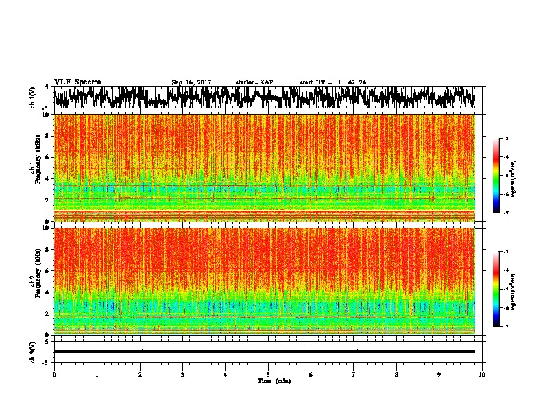This screenshot has width=543, height=420.
Task: Click the "station=KAP" label
Action: (254, 82)
